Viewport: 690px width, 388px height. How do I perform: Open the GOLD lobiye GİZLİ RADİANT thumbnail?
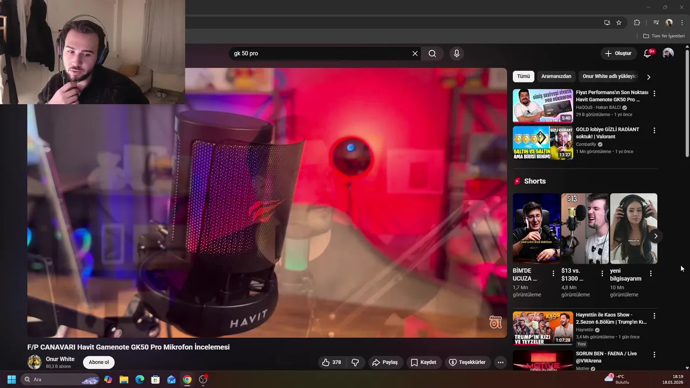pyautogui.click(x=543, y=143)
